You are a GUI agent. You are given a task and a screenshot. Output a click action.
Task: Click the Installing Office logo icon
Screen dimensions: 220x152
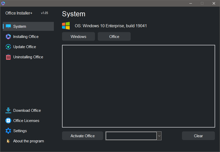pyautogui.click(x=8, y=37)
